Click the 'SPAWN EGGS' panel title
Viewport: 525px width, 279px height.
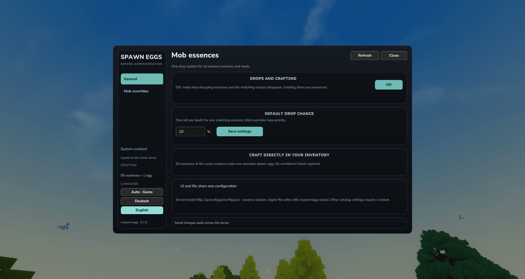tap(141, 57)
